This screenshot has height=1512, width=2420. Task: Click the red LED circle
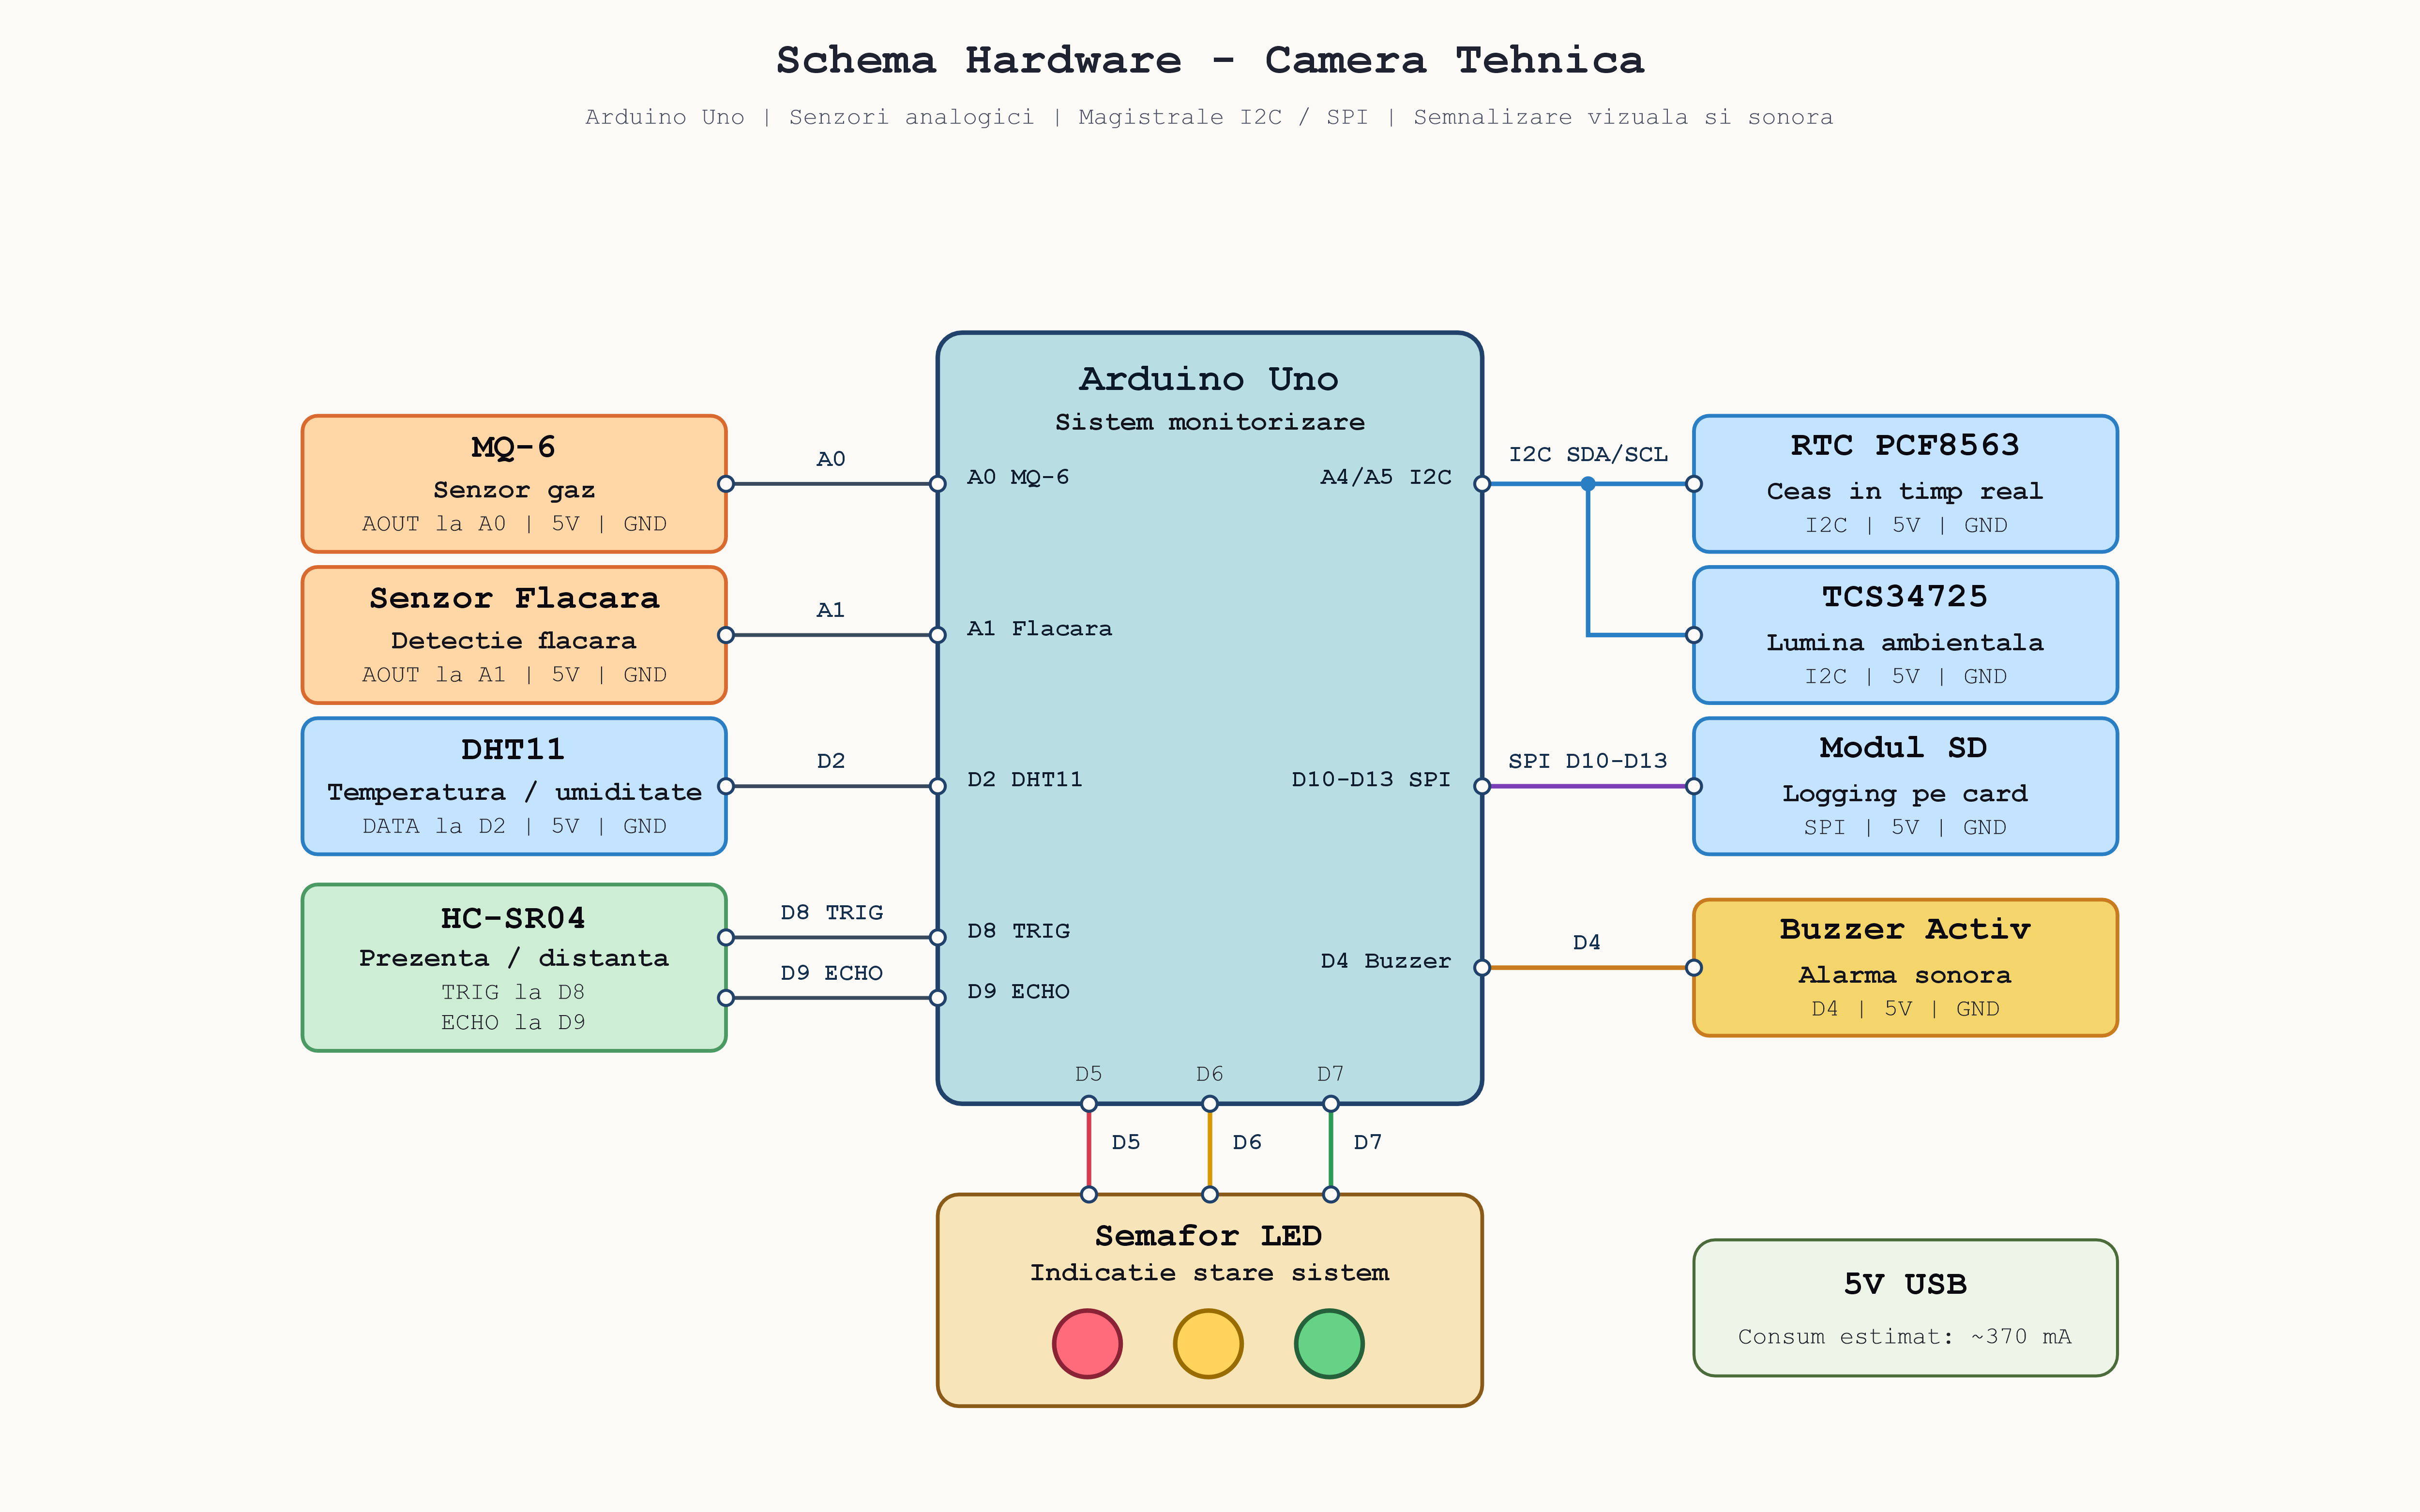click(x=1088, y=1344)
